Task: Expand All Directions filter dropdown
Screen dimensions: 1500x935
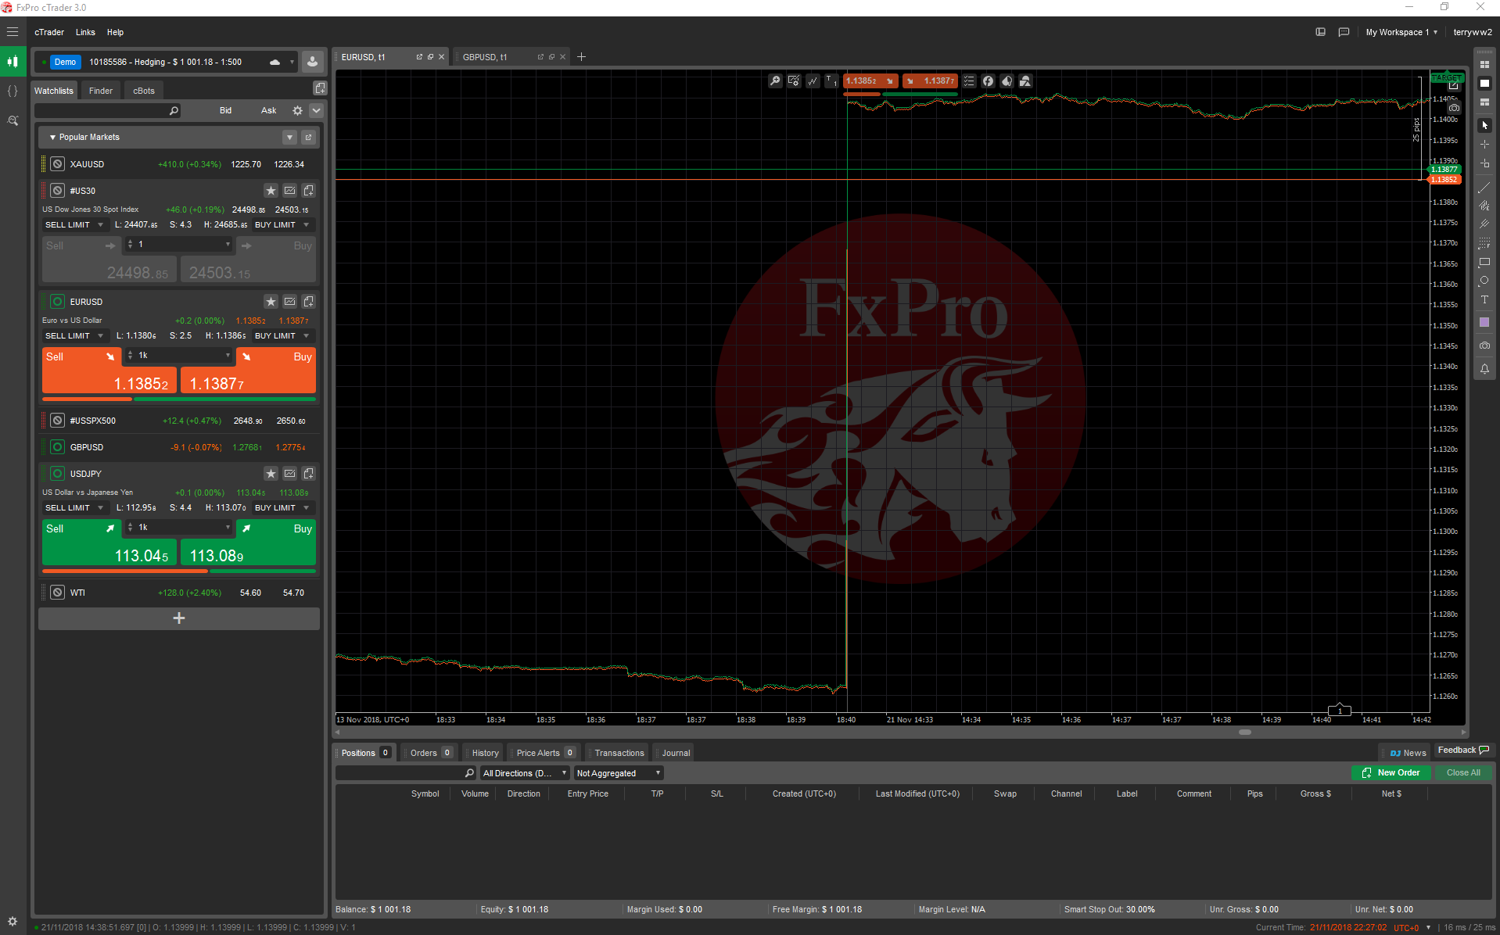Action: click(x=524, y=773)
